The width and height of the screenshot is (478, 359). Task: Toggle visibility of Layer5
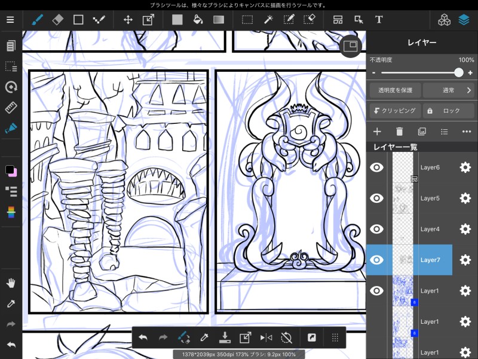click(376, 198)
